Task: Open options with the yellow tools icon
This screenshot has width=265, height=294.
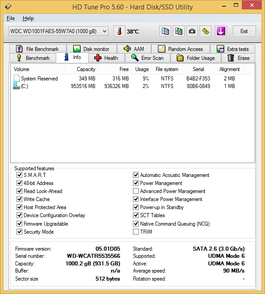Action: tap(206, 31)
